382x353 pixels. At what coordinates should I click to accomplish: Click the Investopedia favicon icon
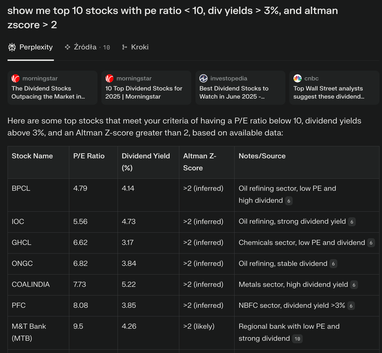tap(203, 78)
